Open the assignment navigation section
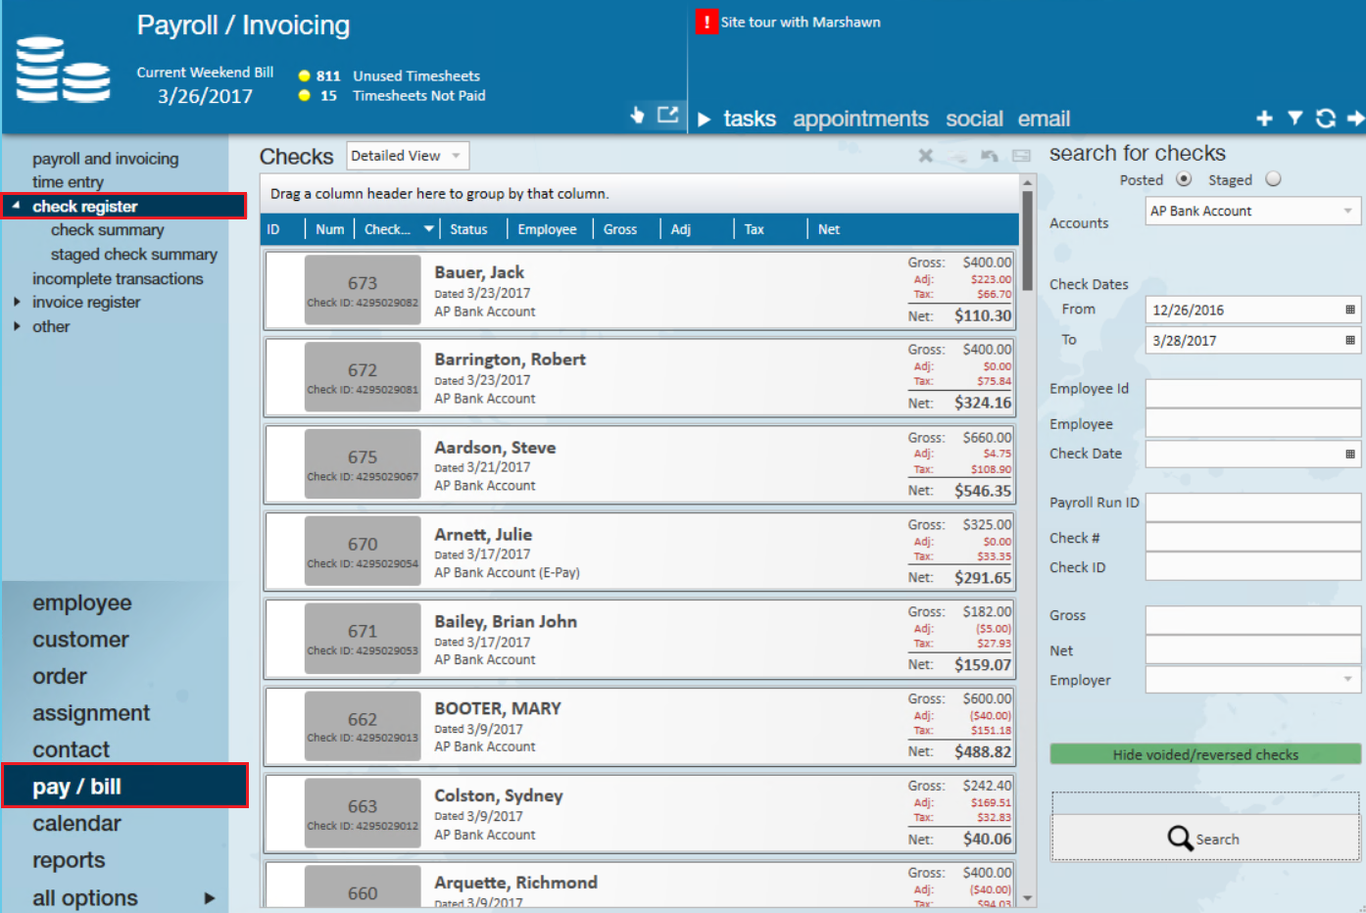 point(91,713)
